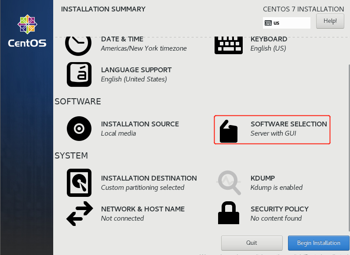Click 'English (US)' keyboard status text
The image size is (350, 255).
[268, 48]
